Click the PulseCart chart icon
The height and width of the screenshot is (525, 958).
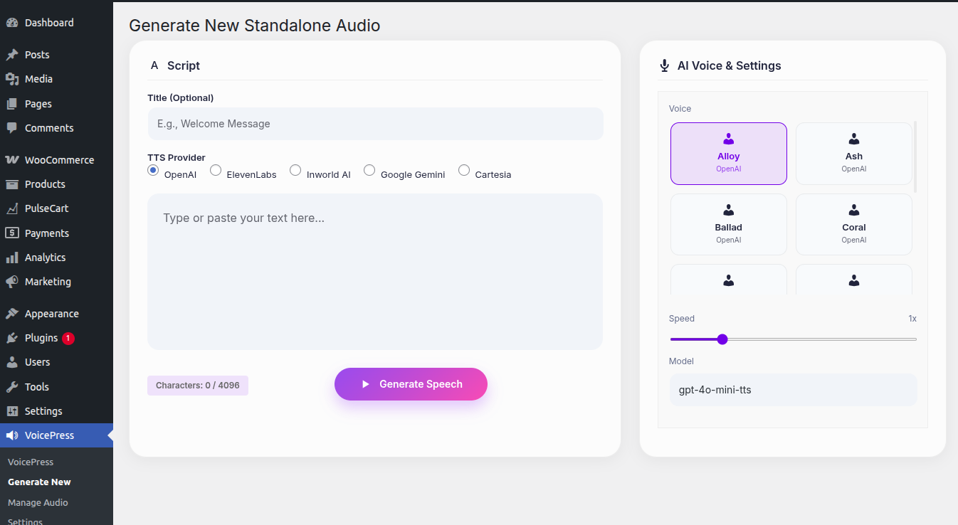tap(12, 208)
